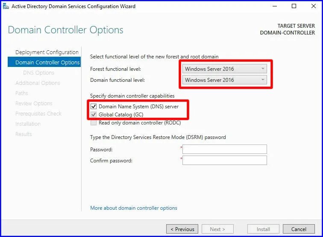Click the Next button
The height and width of the screenshot is (237, 323).
click(217, 229)
